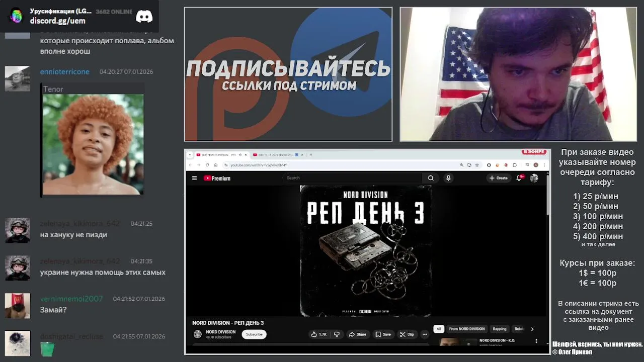Close the NORD DIVISION browser tab
Viewport: 644px width, 362px height.
246,155
